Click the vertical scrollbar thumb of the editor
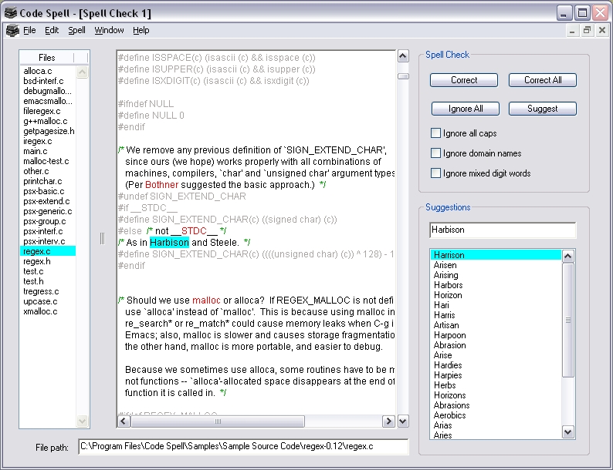 (403, 76)
